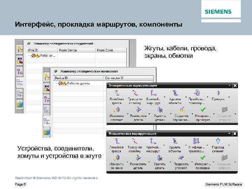Select Трасса по сплайну in Механическая маршрутизация
The image size is (252, 189).
[x=135, y=146]
